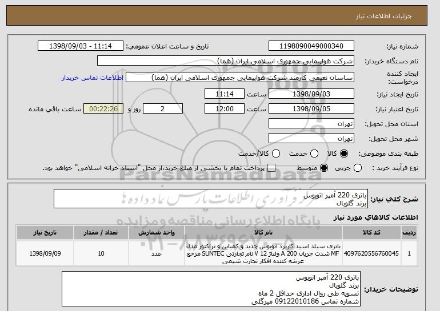Choose the متوسط purchase process option
This screenshot has height=311, width=440.
click(x=324, y=168)
